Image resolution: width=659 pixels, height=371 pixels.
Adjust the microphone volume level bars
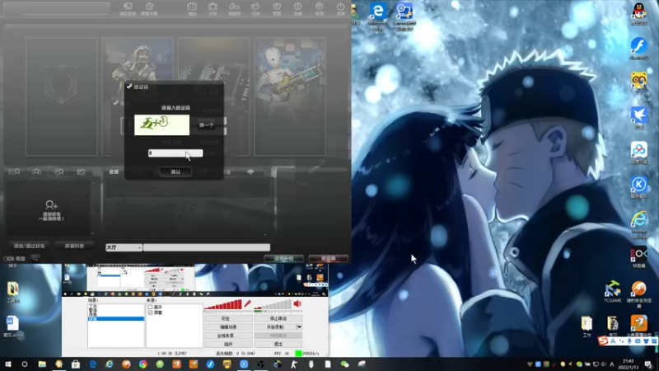[222, 304]
